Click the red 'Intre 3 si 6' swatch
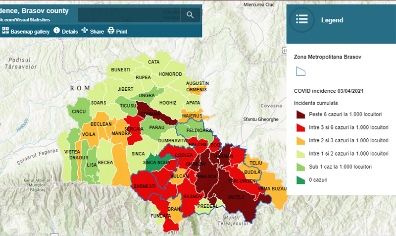 (300, 127)
